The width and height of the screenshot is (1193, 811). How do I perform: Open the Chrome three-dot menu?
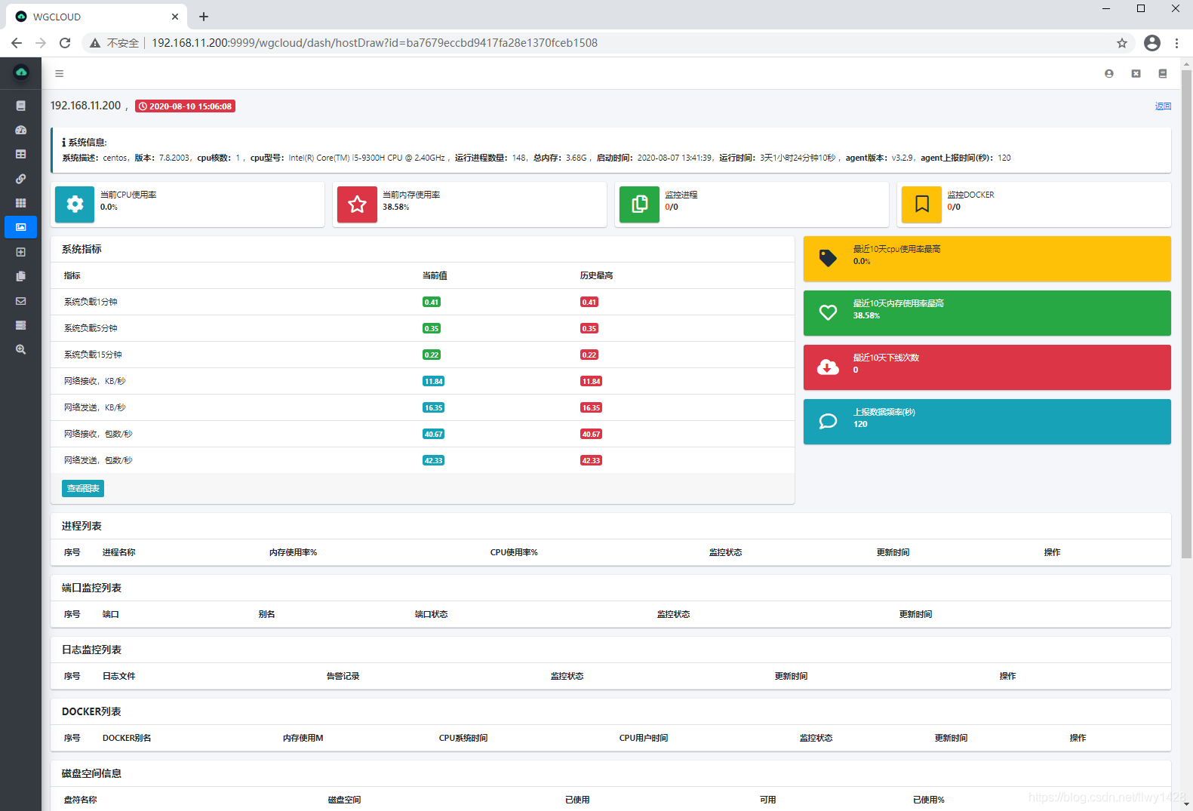coord(1176,43)
